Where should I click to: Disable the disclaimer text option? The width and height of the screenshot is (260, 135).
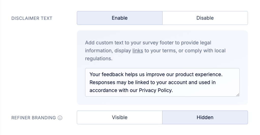pos(205,18)
